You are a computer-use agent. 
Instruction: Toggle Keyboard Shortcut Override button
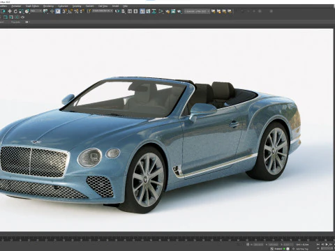coord(58,11)
